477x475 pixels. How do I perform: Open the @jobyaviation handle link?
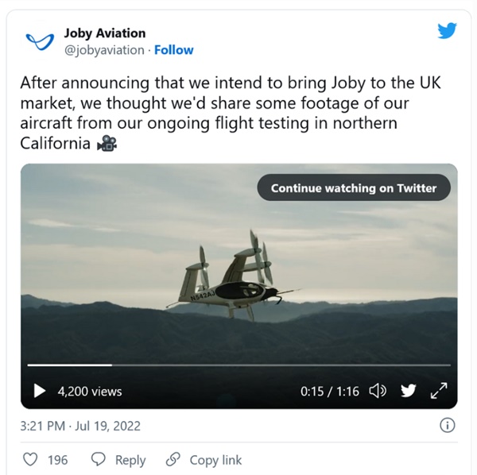[103, 49]
